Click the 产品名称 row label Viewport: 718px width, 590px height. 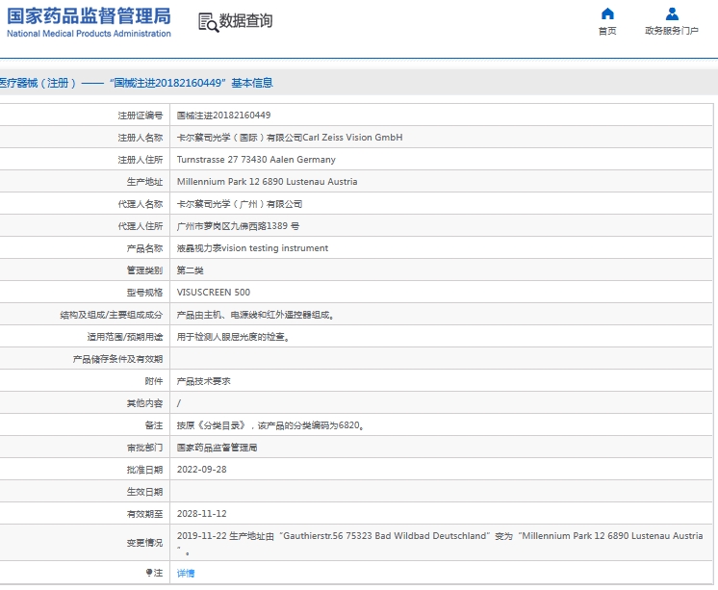pos(144,248)
